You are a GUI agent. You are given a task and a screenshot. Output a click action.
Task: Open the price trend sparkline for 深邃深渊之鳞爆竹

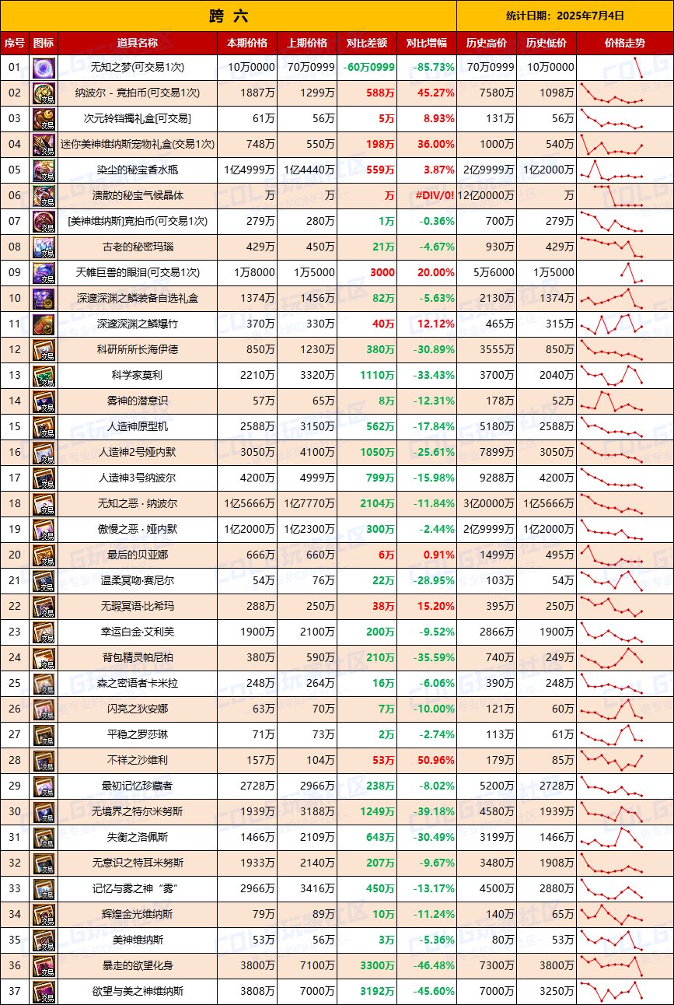(613, 324)
